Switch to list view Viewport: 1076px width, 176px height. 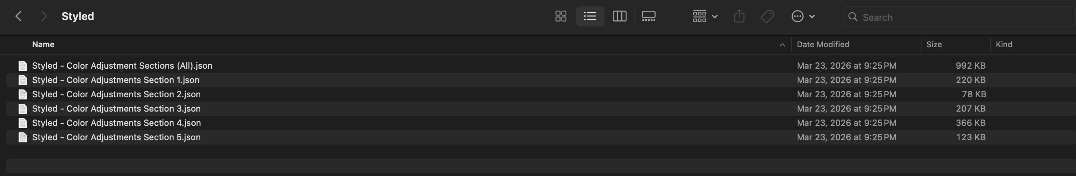pyautogui.click(x=590, y=16)
